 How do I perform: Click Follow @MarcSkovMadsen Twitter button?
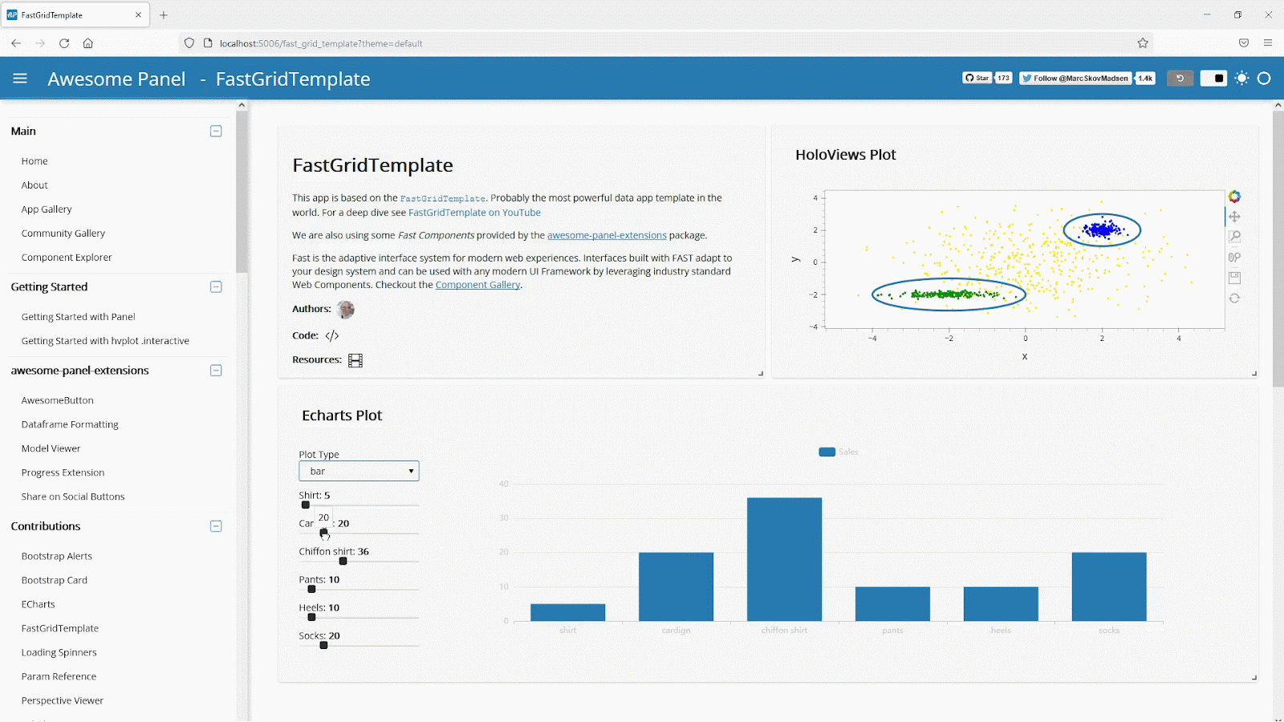pyautogui.click(x=1075, y=78)
